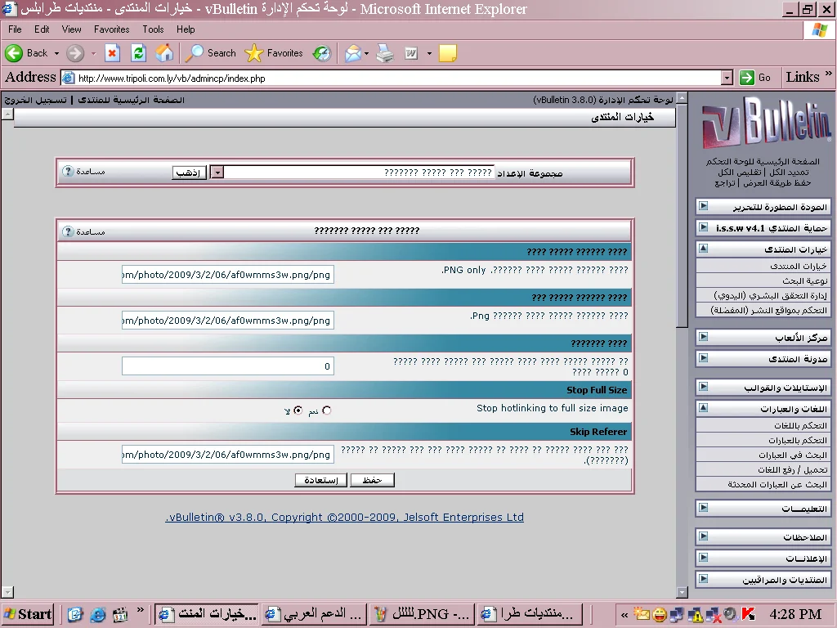Edit page with Word icon
Viewport: 837px width, 628px height.
(411, 53)
